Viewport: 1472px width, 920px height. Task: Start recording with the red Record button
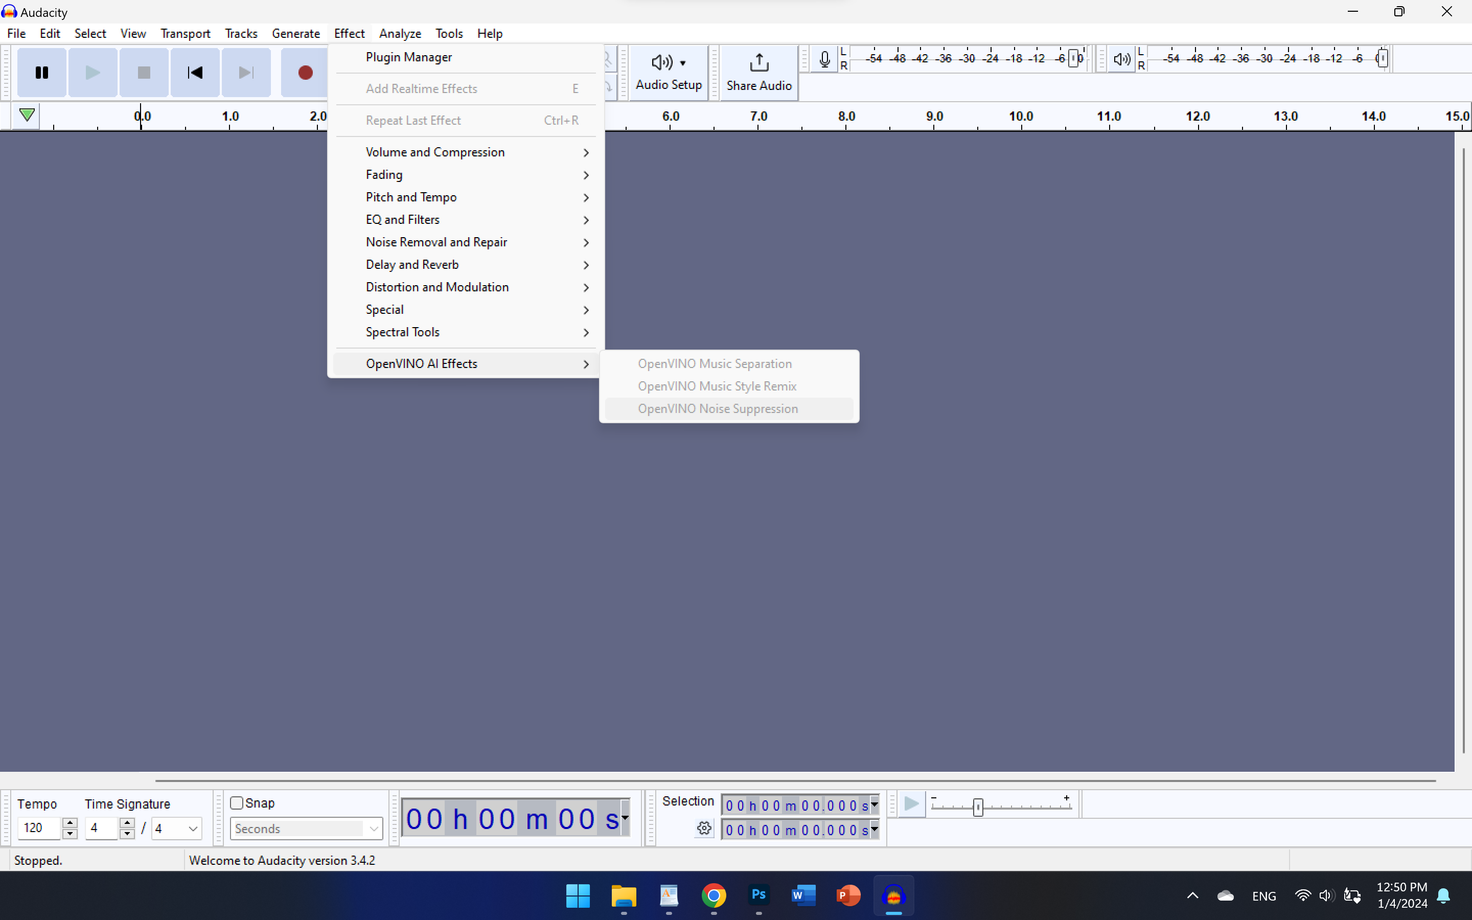point(305,73)
